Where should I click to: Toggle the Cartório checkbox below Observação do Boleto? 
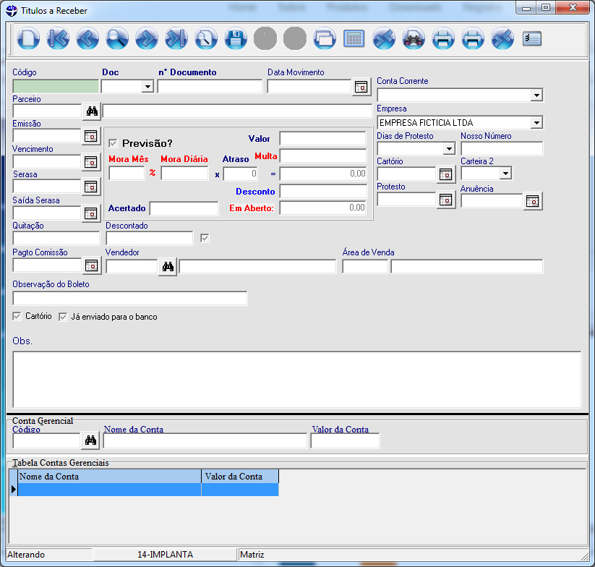(17, 316)
